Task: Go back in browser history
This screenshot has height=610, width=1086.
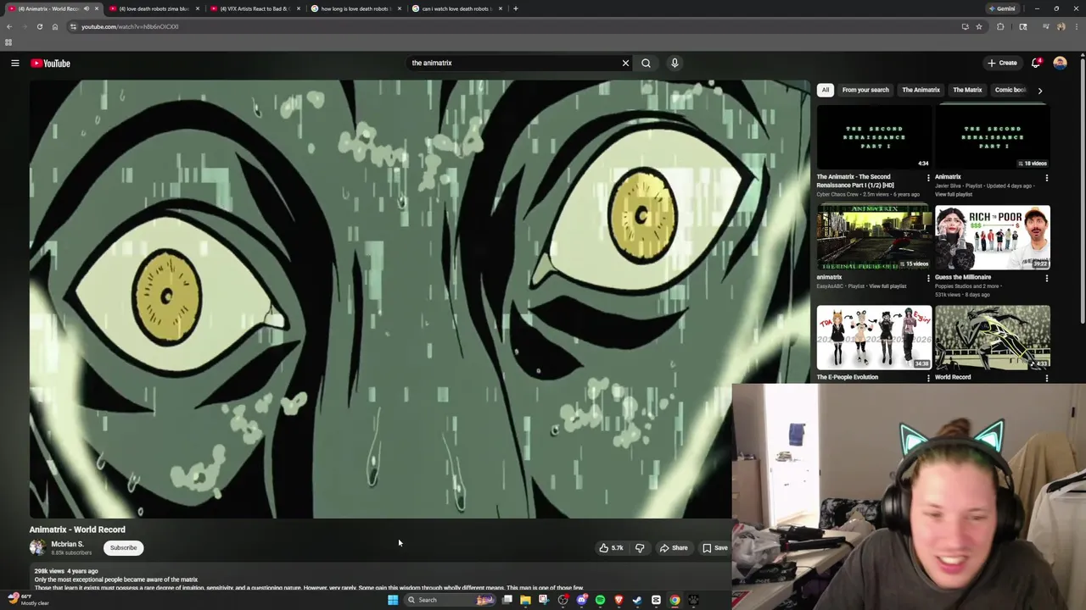Action: (9, 26)
